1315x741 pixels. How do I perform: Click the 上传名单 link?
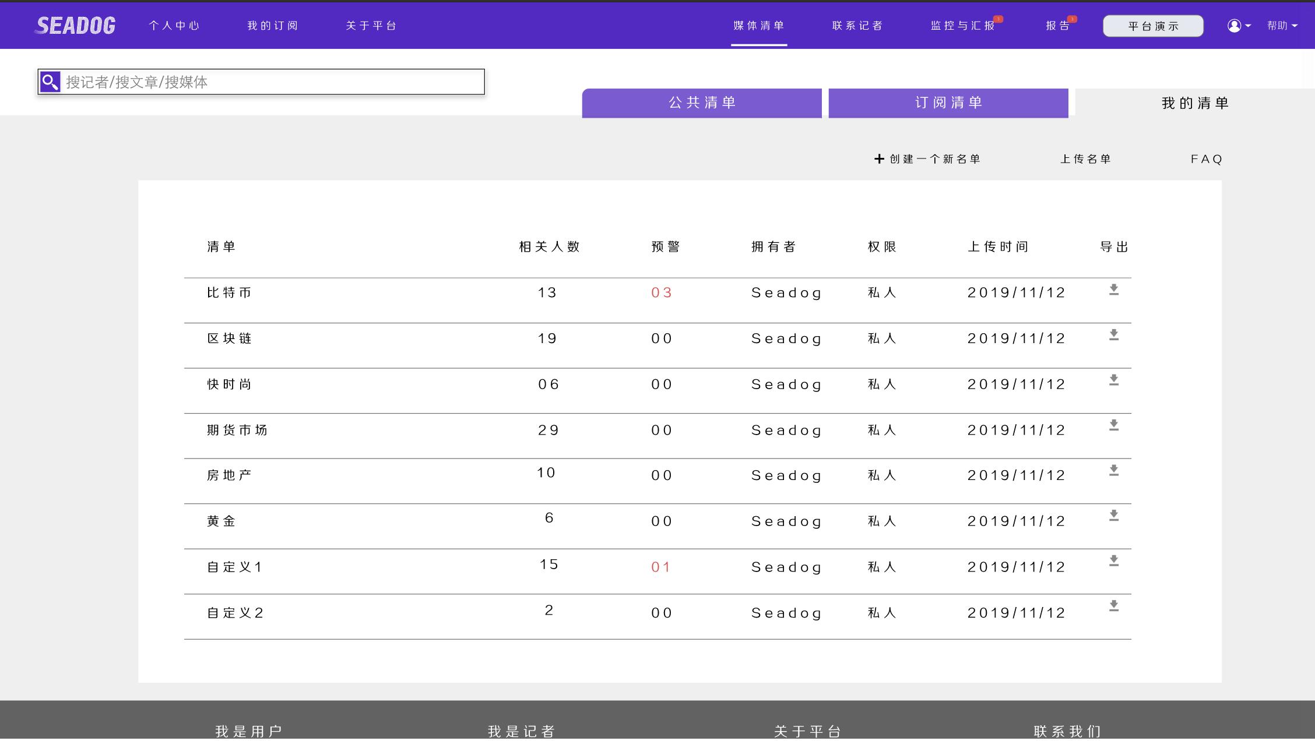point(1085,159)
